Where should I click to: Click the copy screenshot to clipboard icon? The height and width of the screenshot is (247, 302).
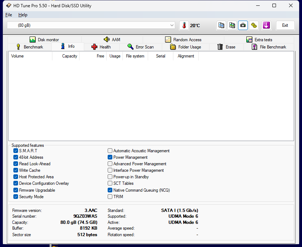tap(232, 25)
